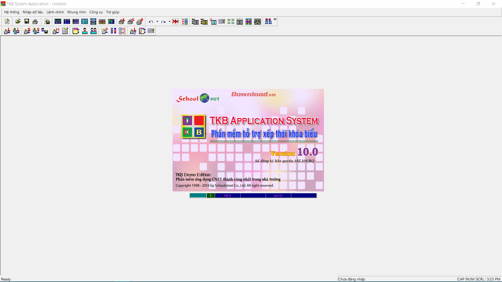The width and height of the screenshot is (502, 282).
Task: Click the single teacher figure icon
Action: click(x=85, y=31)
